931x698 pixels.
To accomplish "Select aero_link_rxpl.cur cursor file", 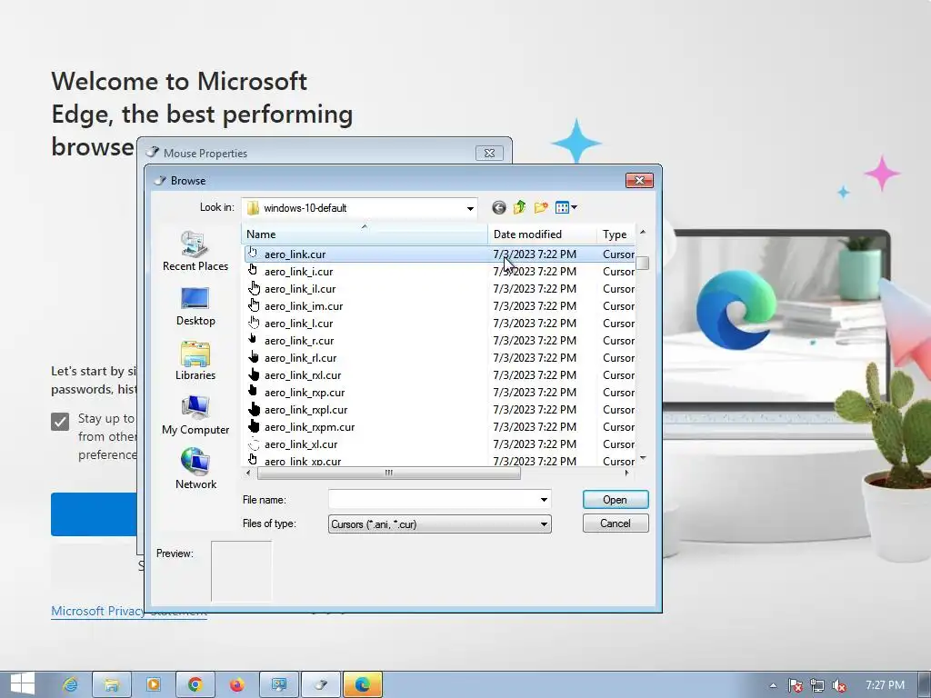I will tap(305, 409).
